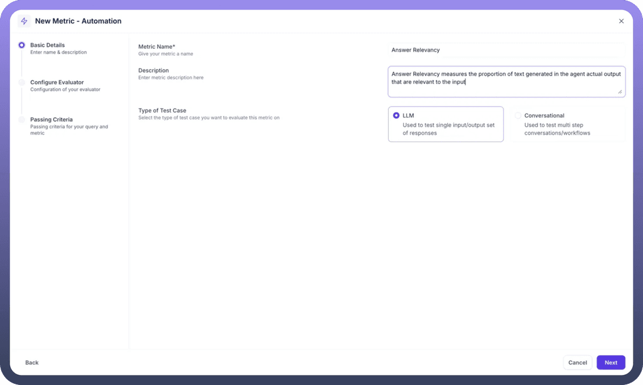The image size is (643, 385).
Task: Click the Basic Details step circle
Action: tap(22, 45)
